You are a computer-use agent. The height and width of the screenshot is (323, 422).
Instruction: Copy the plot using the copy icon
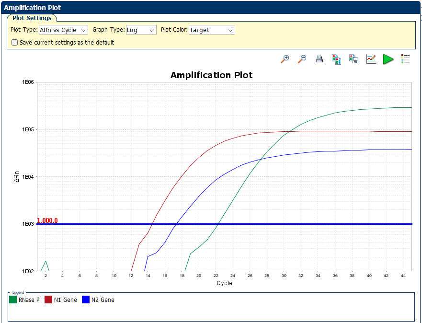[x=336, y=59]
